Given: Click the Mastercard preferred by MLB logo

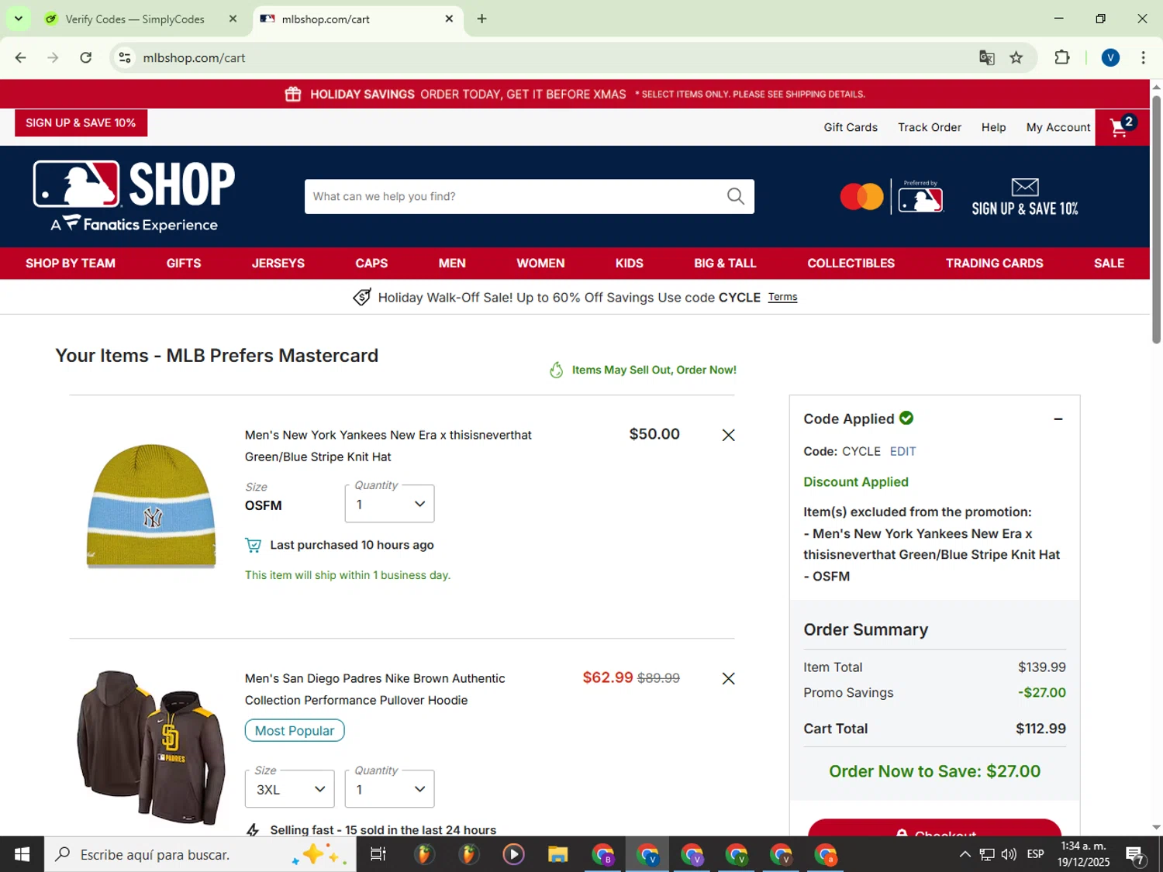Looking at the screenshot, I should pyautogui.click(x=892, y=197).
